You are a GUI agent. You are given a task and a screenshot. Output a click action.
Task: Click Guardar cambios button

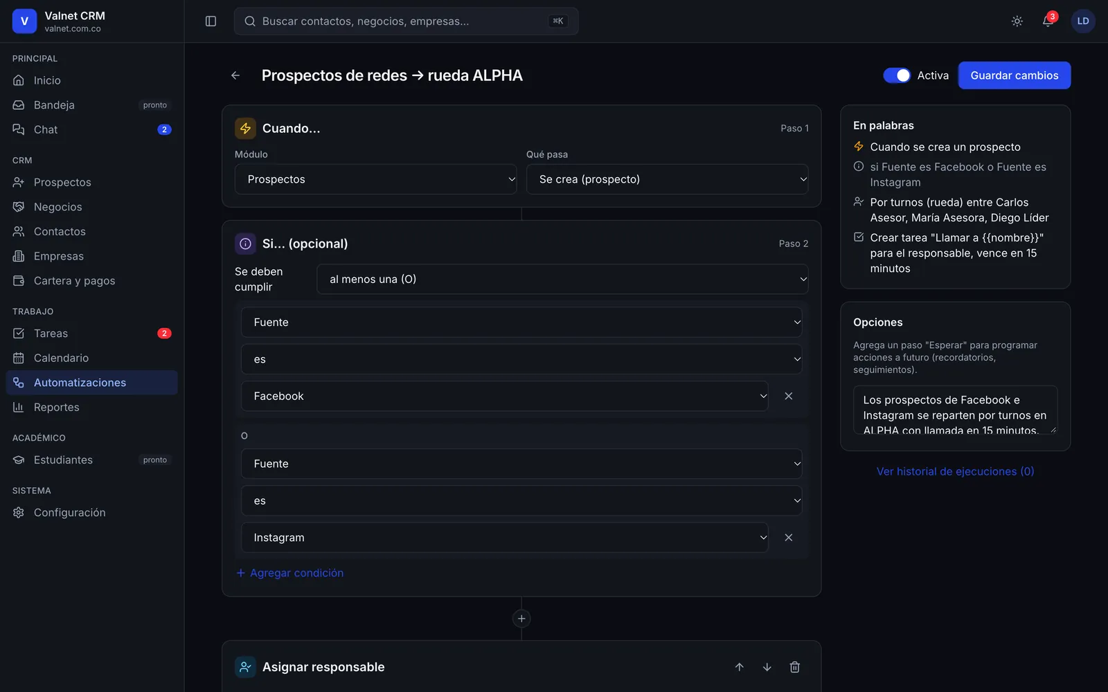[1015, 75]
